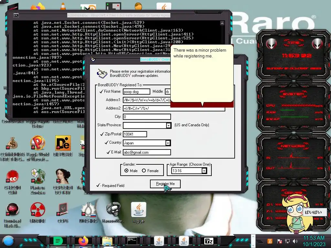Click the First Name field containing poop dog
331x248 pixels.
click(x=136, y=91)
